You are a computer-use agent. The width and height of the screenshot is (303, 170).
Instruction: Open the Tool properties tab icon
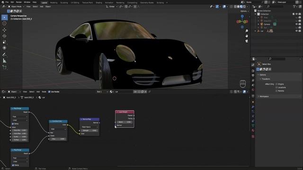pos(253,65)
